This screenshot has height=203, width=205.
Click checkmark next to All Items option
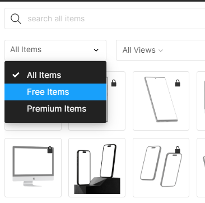[16, 75]
